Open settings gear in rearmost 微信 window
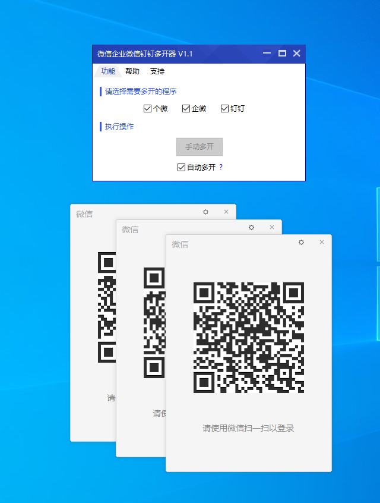The width and height of the screenshot is (380, 503). coord(205,212)
